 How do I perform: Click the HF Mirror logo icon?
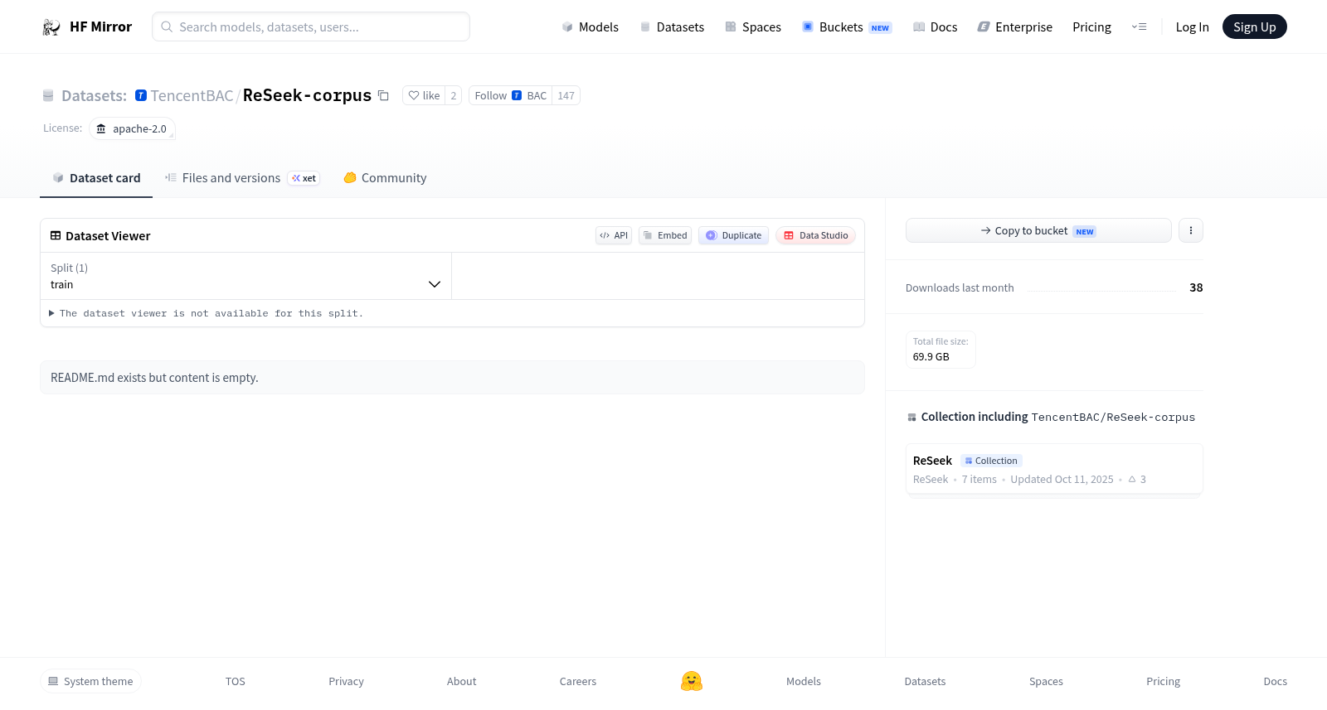tap(51, 27)
